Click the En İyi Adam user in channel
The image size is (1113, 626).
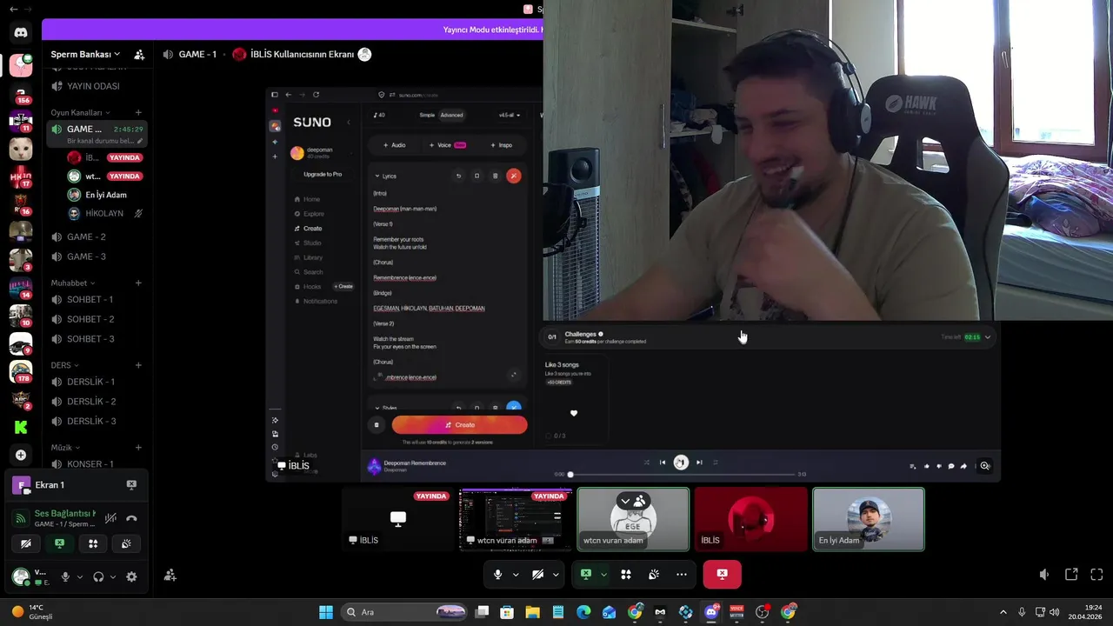104,195
